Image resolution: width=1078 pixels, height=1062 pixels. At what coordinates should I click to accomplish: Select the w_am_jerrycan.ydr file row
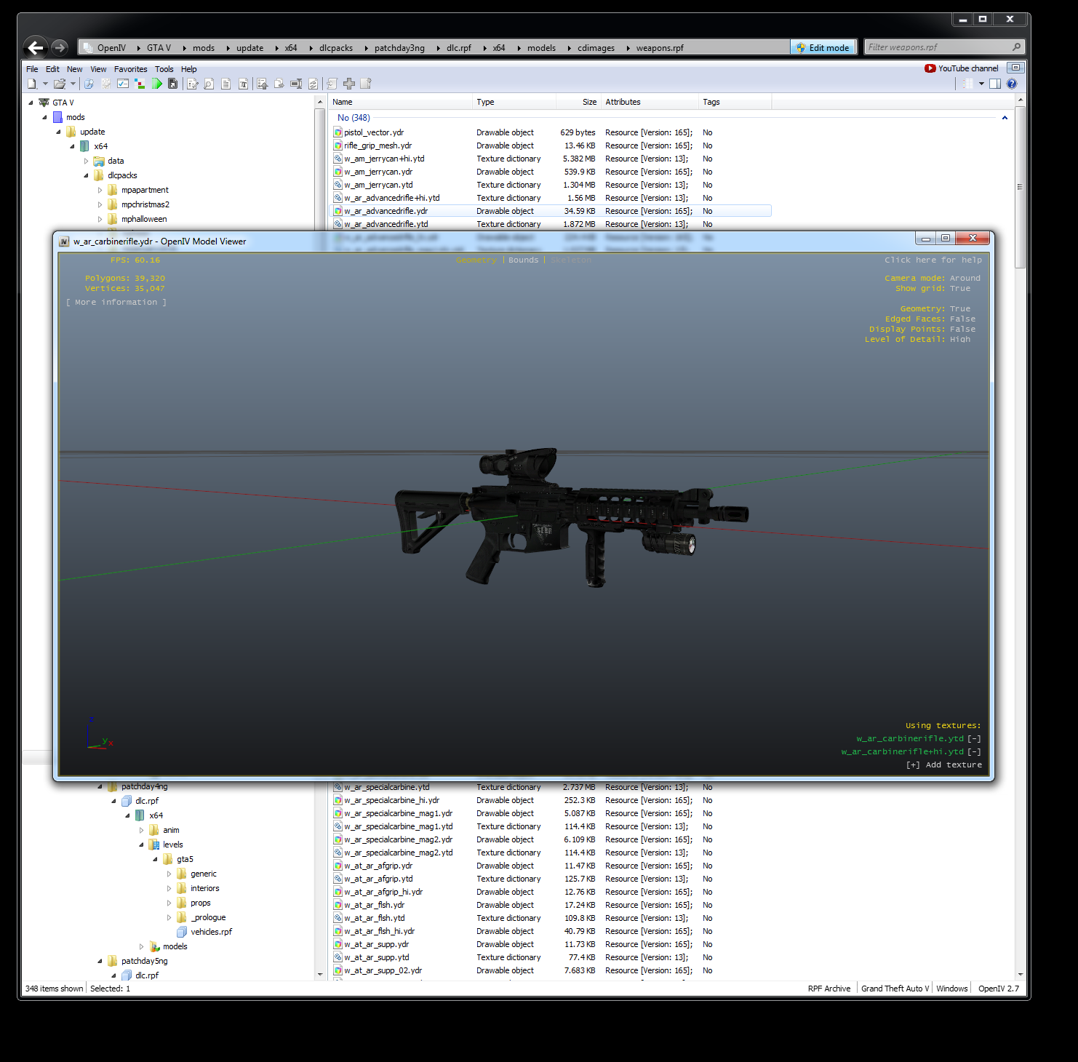(x=550, y=172)
